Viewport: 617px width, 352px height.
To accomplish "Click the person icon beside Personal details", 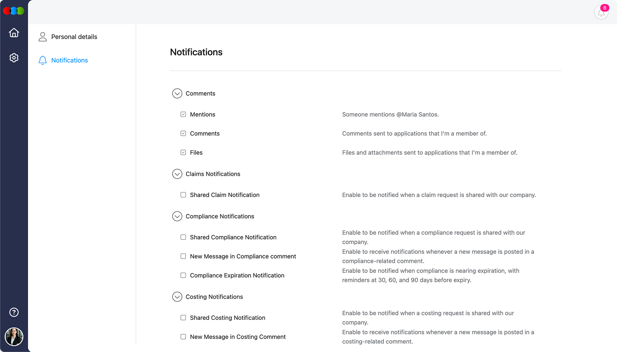I will 42,36.
